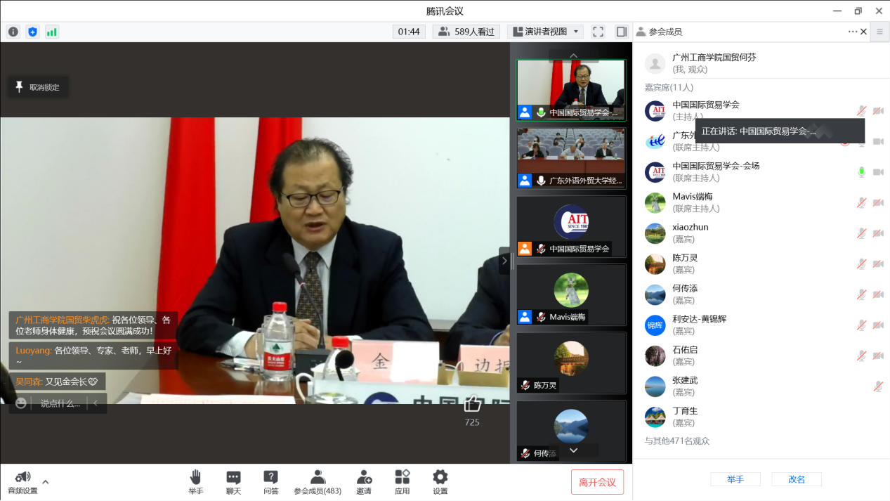Click the 说点什么 chat input field
Screen dimensions: 890x501
60,403
